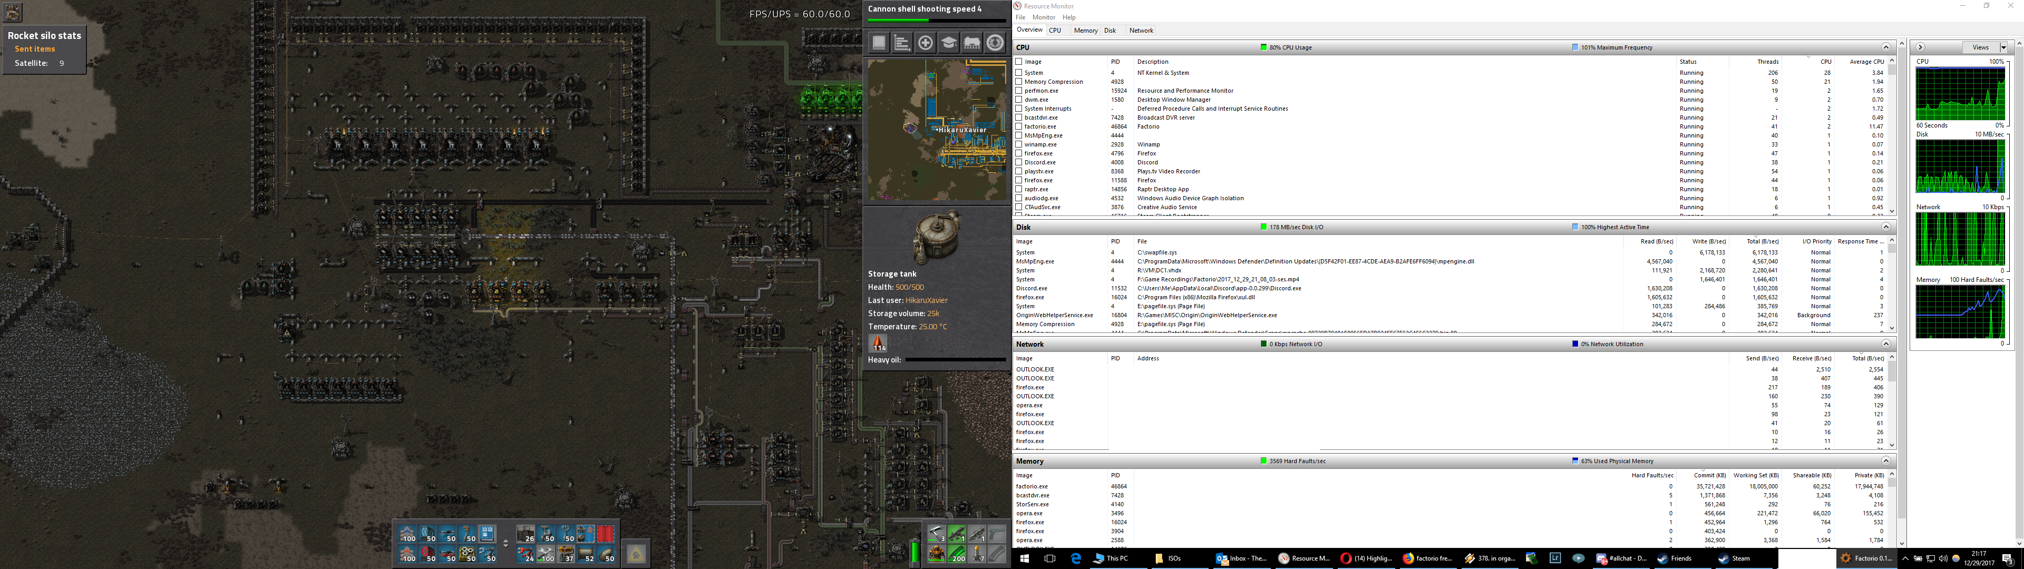Image resolution: width=2024 pixels, height=569 pixels.
Task: Click the Factorio minimap
Action: click(x=937, y=130)
